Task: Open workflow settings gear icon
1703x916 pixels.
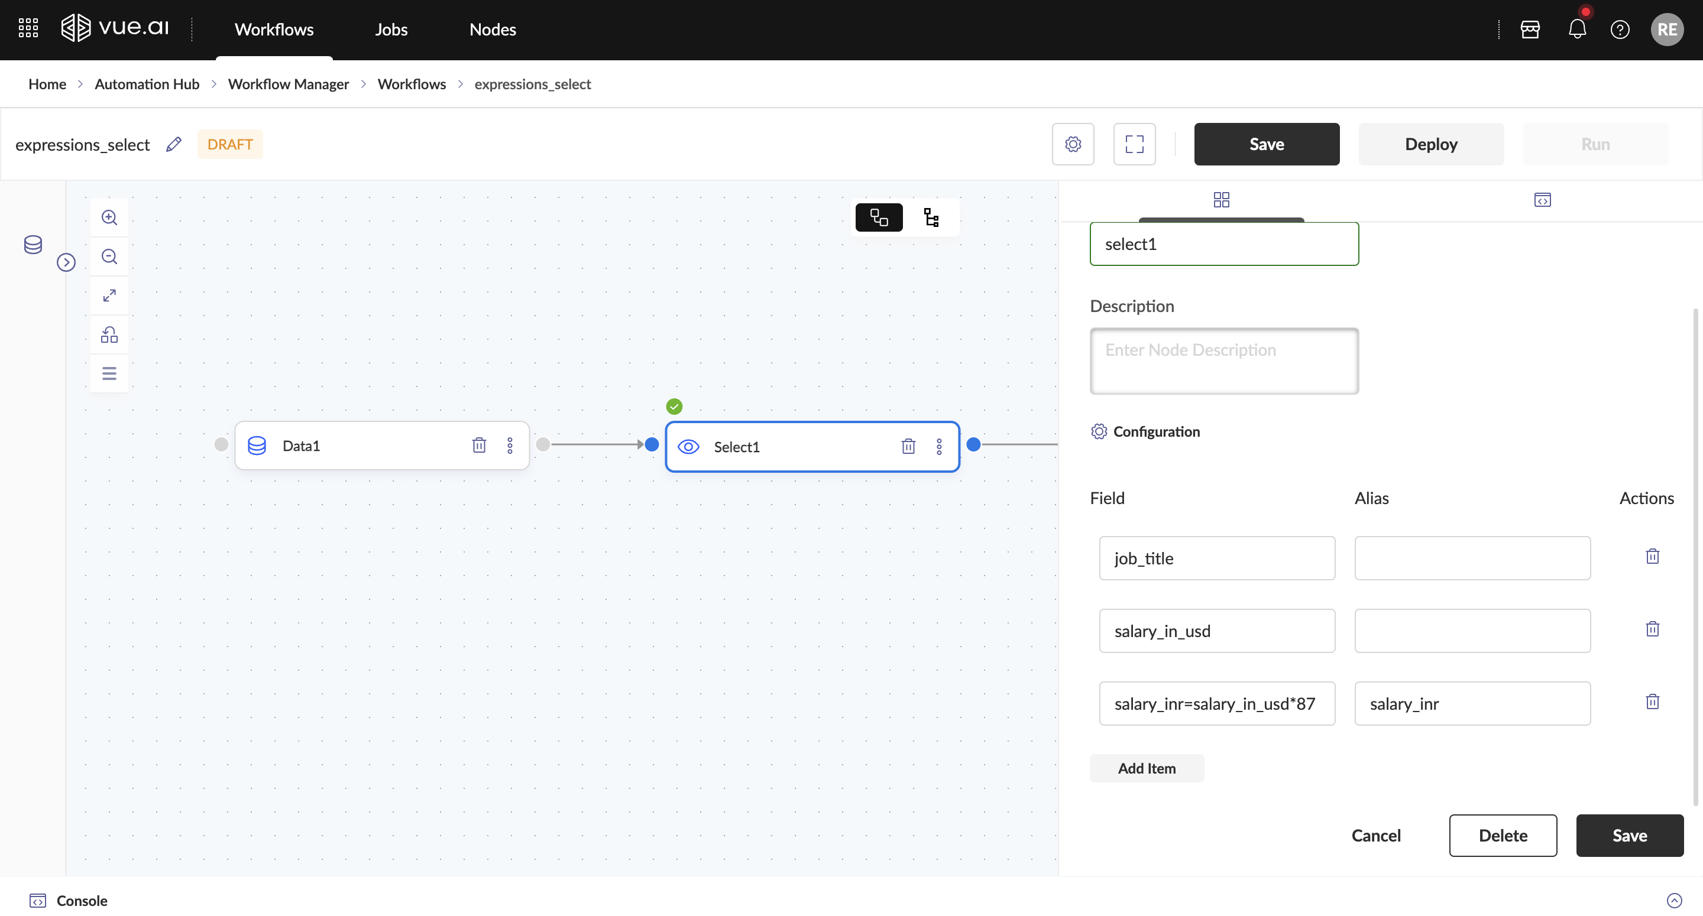Action: pyautogui.click(x=1072, y=144)
